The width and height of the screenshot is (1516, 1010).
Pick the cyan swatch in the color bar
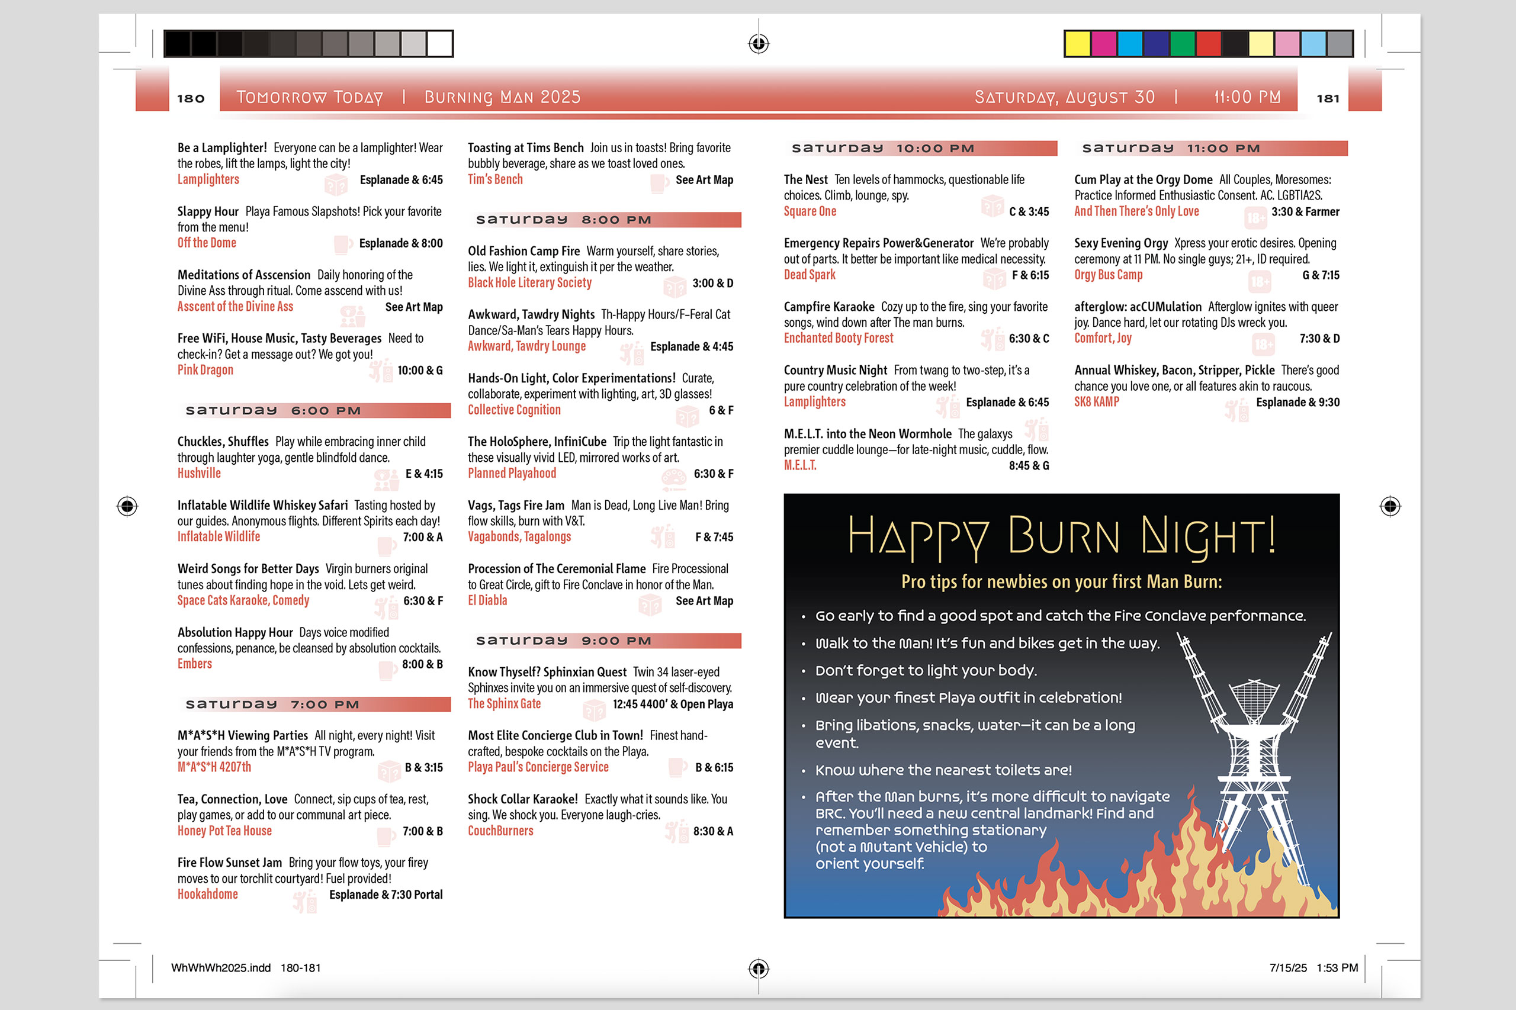click(x=1130, y=44)
